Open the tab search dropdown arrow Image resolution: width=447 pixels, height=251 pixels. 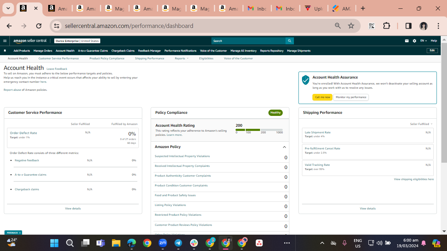click(8, 8)
